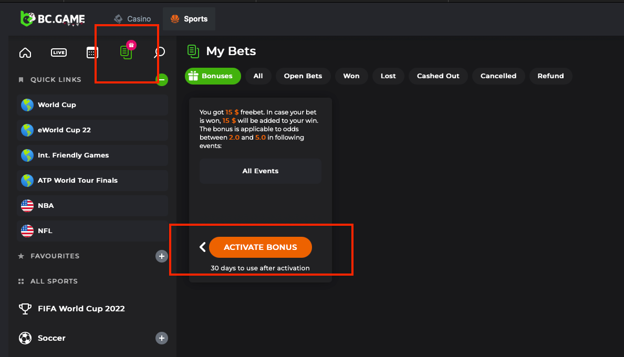This screenshot has width=624, height=357.
Task: Click the Soccer ball icon
Action: point(25,338)
